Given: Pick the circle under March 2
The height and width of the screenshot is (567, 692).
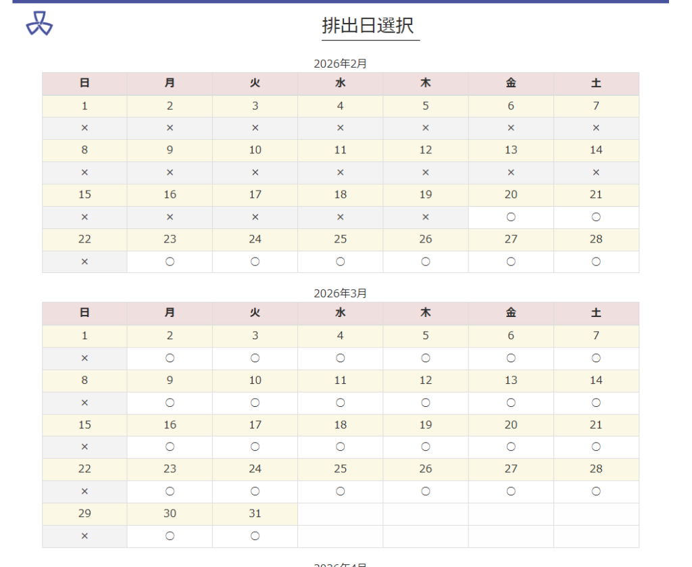Looking at the screenshot, I should click(x=170, y=358).
